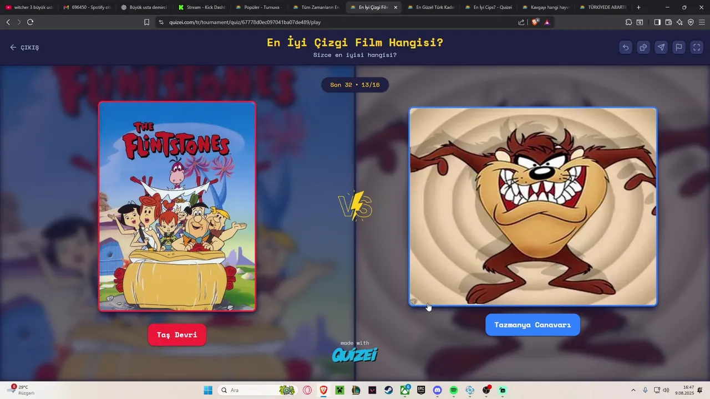
Task: Open Spotify from taskbar
Action: 454,390
